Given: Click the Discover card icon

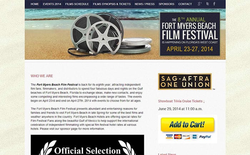Looking at the screenshot, I should pos(186,137).
